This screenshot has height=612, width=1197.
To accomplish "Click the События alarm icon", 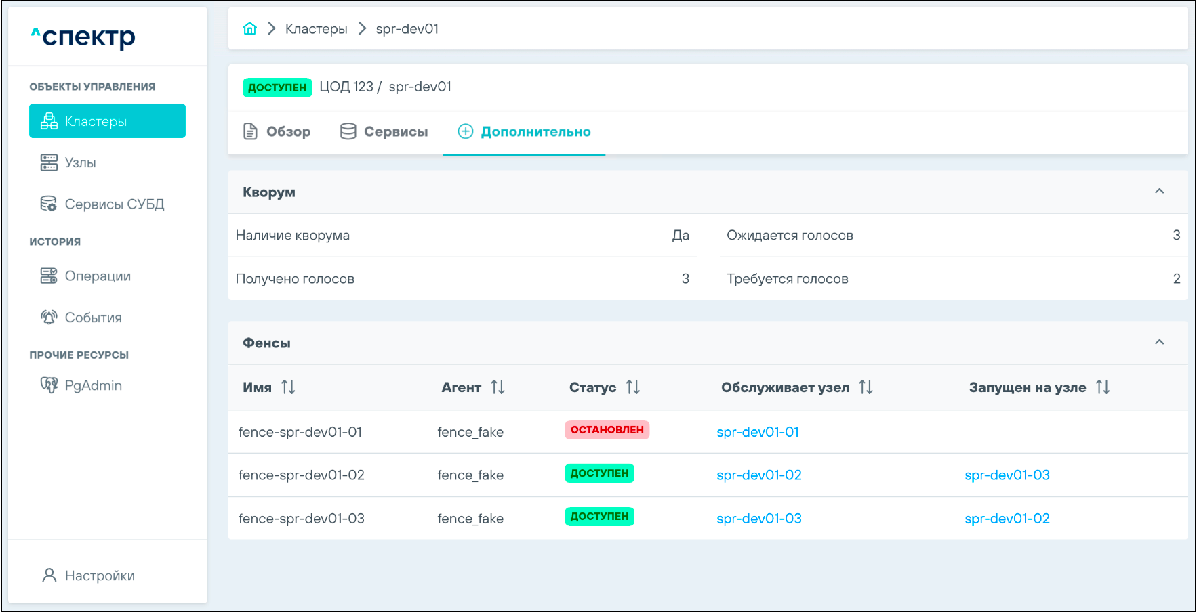I will (x=49, y=318).
